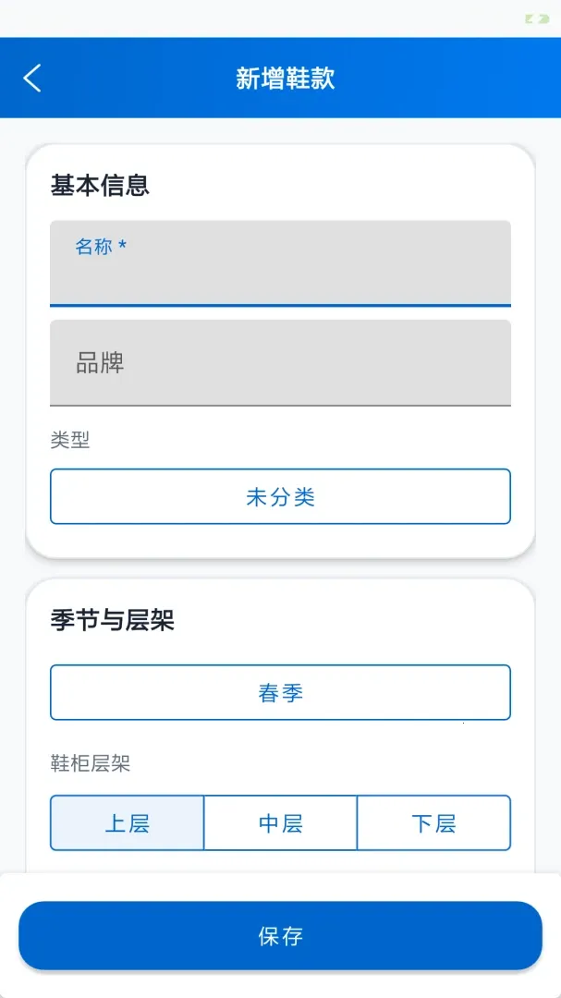Tap the 鞋柜层架 label text
Viewport: 561px width, 998px height.
pos(91,763)
